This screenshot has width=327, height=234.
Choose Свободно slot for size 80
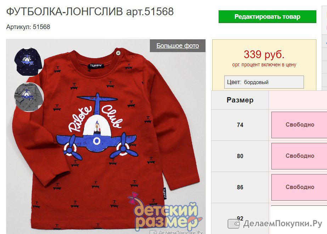pos(299,156)
